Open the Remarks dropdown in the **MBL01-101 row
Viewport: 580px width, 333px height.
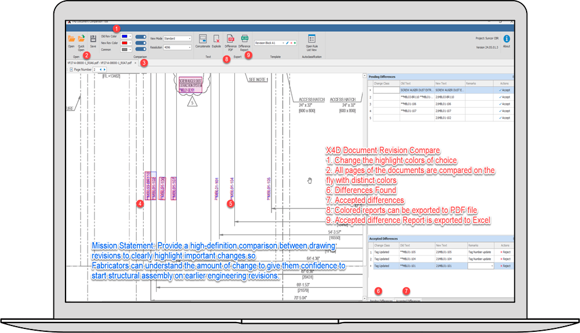492,266
